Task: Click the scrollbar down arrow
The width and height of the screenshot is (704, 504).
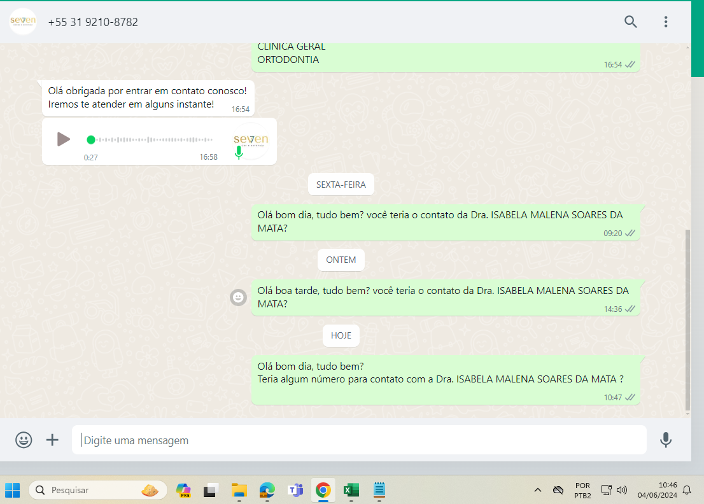Action: click(687, 414)
